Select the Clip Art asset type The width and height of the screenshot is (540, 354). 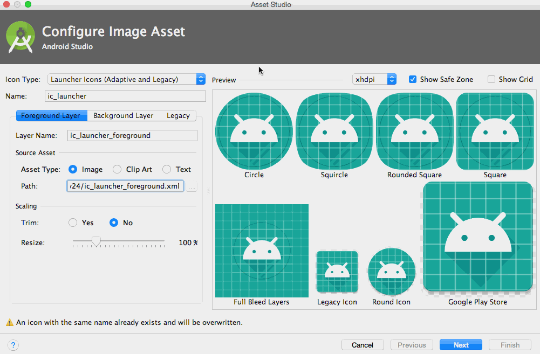(x=117, y=169)
